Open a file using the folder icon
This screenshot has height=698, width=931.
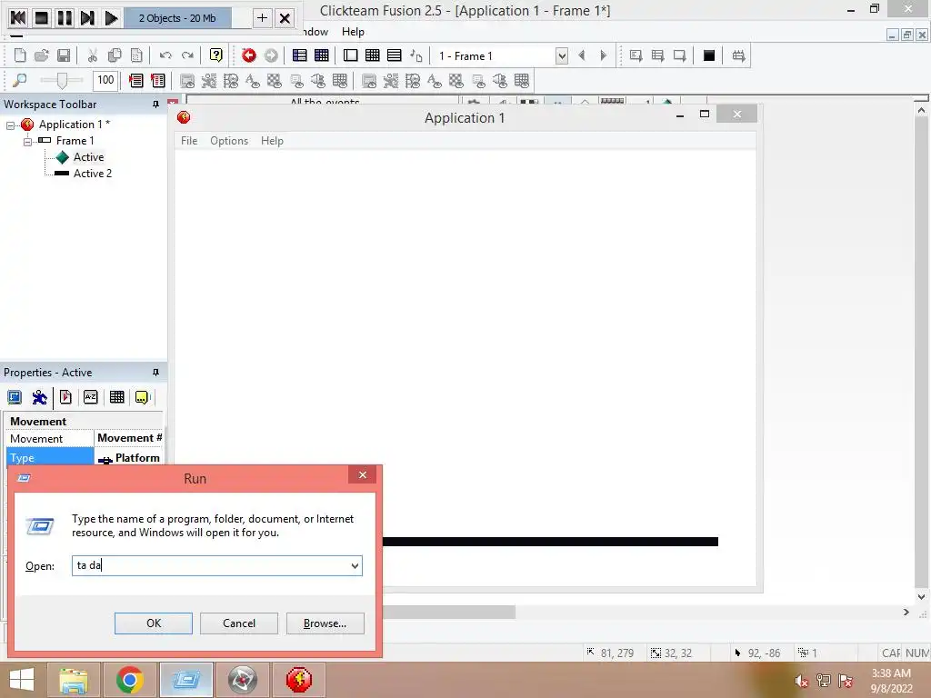point(42,55)
